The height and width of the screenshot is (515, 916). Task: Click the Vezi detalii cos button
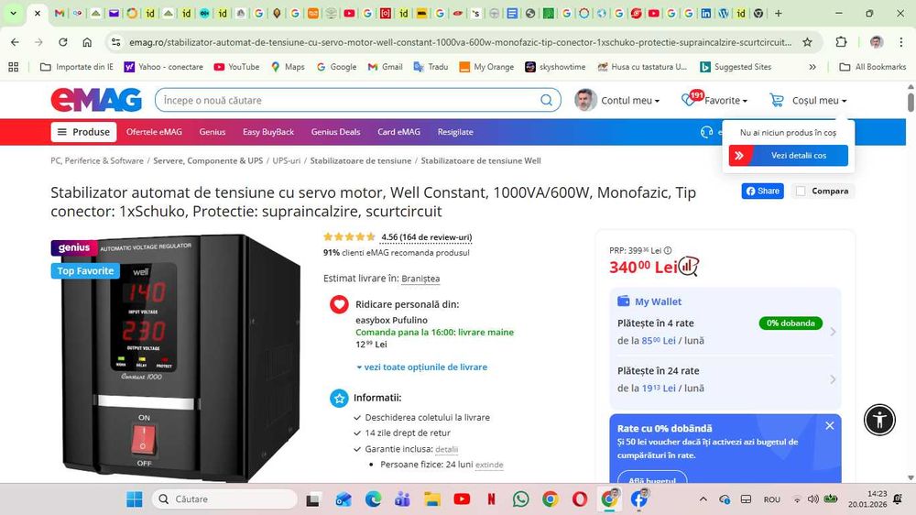coord(788,156)
